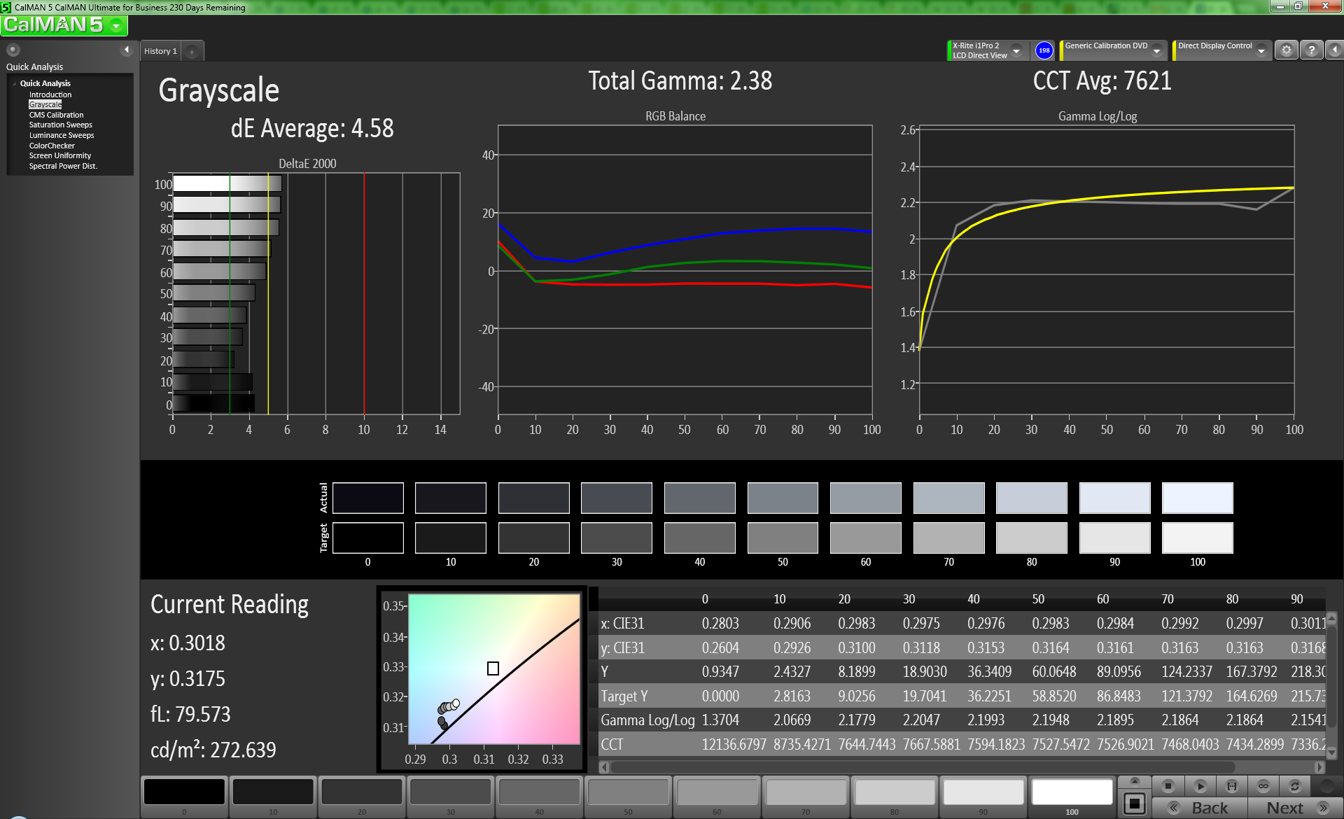Click the play read series button
This screenshot has width=1344, height=819.
[1200, 786]
